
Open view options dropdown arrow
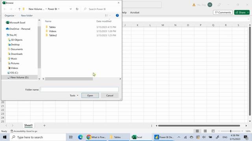point(110,16)
